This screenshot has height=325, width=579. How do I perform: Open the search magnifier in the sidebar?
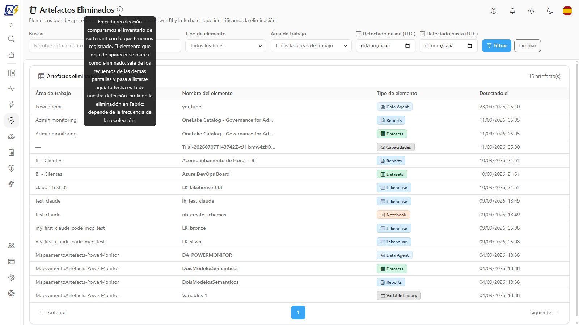12,39
